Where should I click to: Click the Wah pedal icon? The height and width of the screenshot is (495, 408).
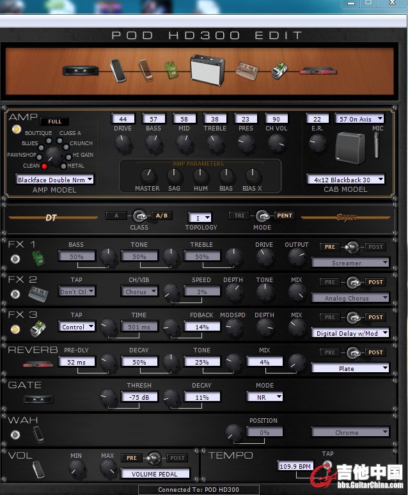pyautogui.click(x=38, y=434)
